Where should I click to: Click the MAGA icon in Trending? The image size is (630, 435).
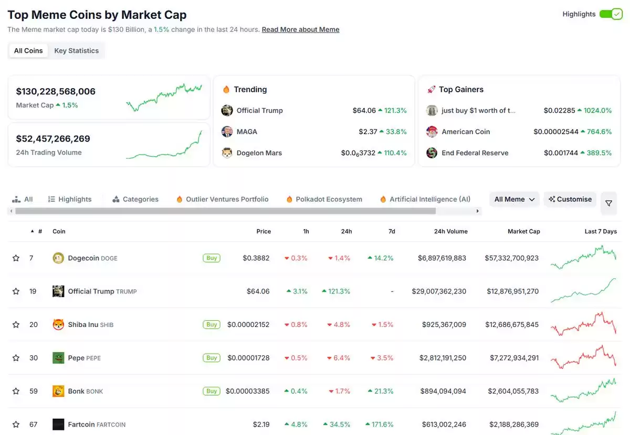[x=227, y=132]
